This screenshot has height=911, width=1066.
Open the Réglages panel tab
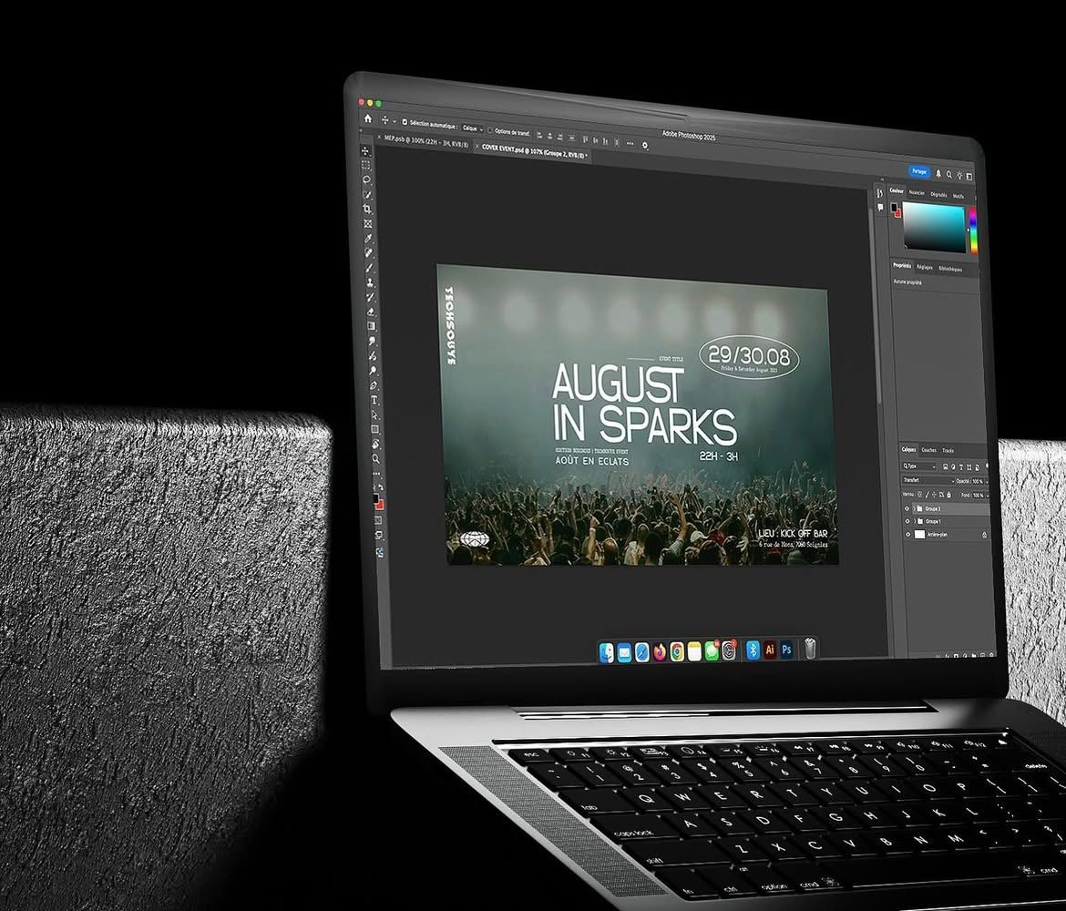click(925, 268)
